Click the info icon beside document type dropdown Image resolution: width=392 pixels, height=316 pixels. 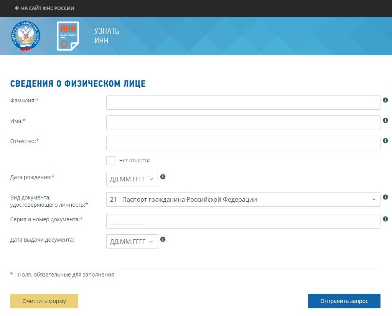click(x=385, y=197)
